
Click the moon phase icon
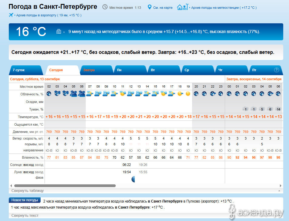pyautogui.click(x=133, y=179)
